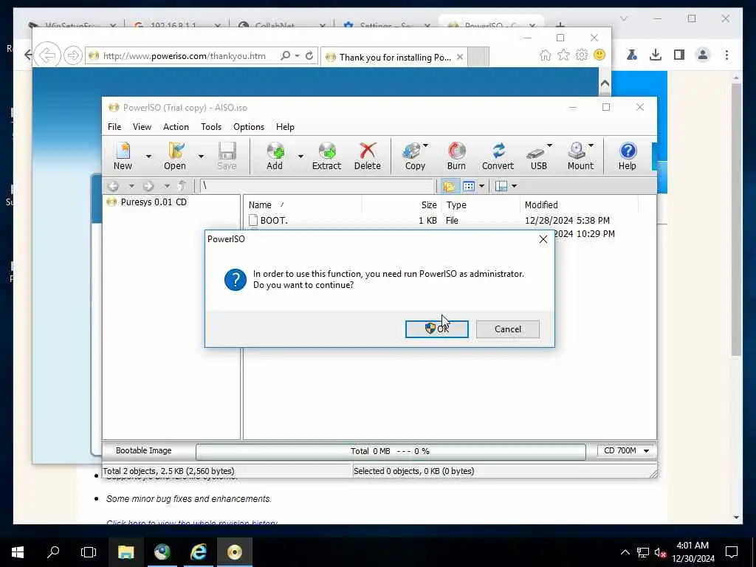Click Cancel in the PowerISO dialog
The height and width of the screenshot is (567, 756).
click(x=508, y=329)
